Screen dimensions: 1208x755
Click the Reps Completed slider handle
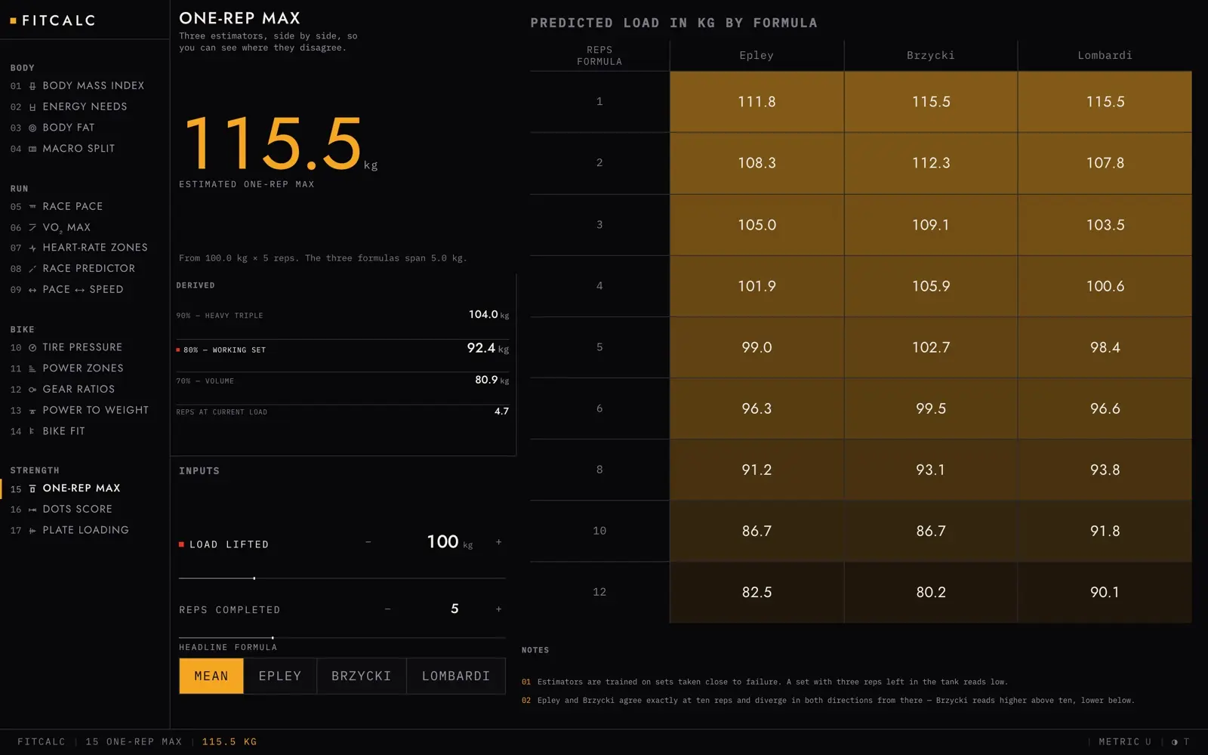pos(273,638)
